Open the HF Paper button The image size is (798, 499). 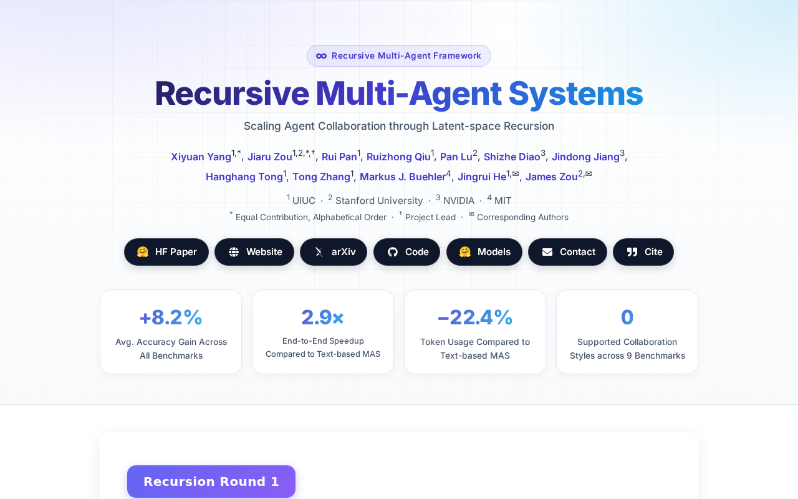pos(166,252)
